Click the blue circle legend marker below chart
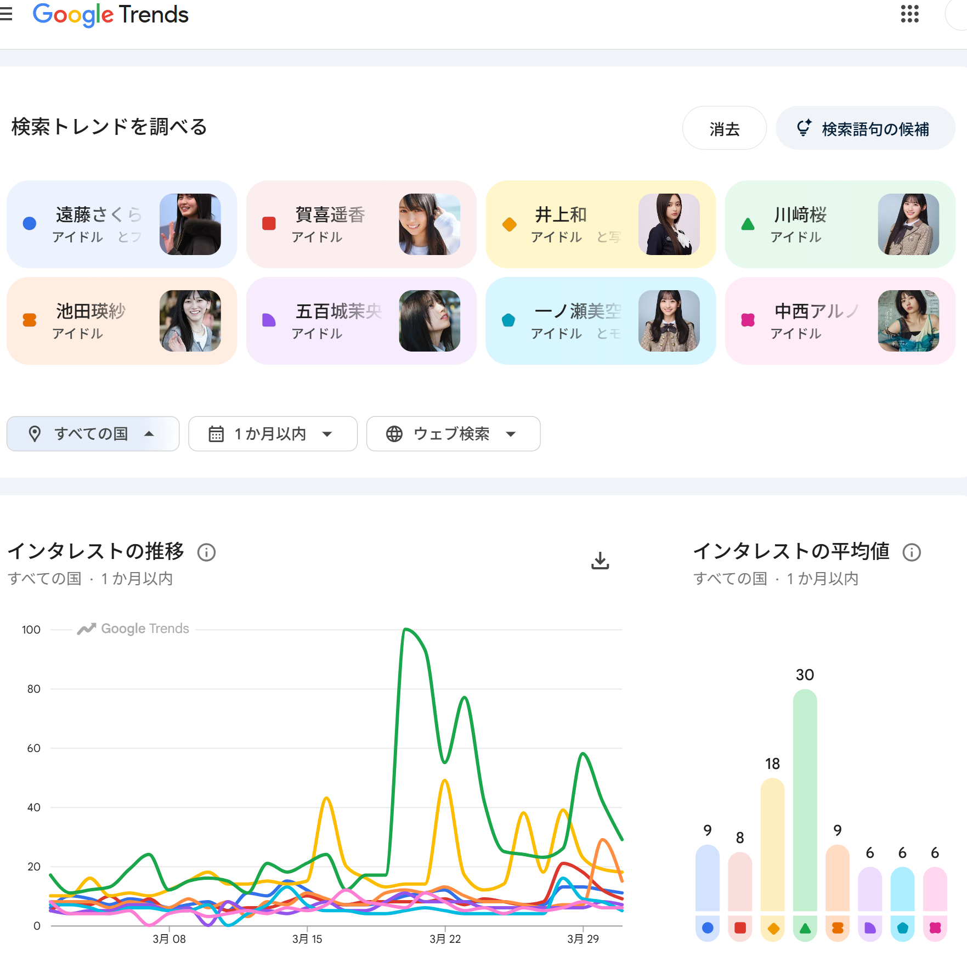967x967 pixels. (x=708, y=928)
